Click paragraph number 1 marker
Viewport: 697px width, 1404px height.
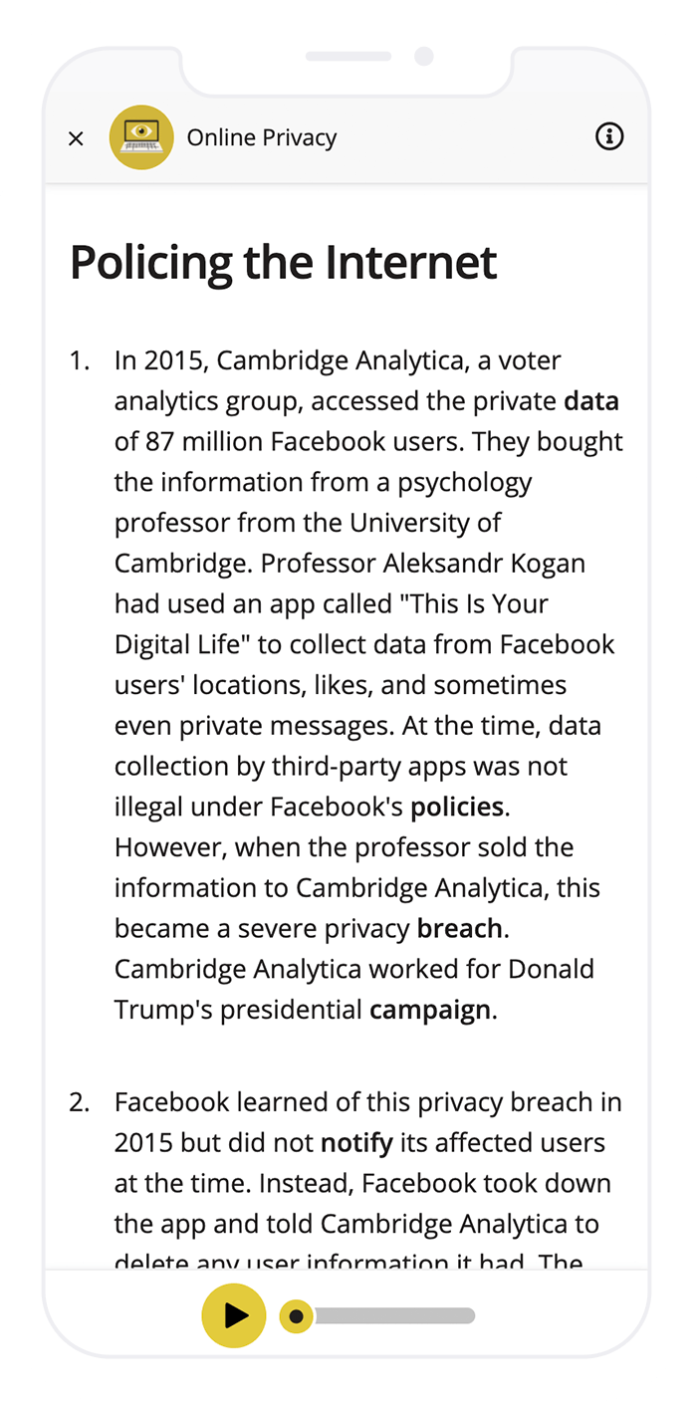tap(80, 360)
